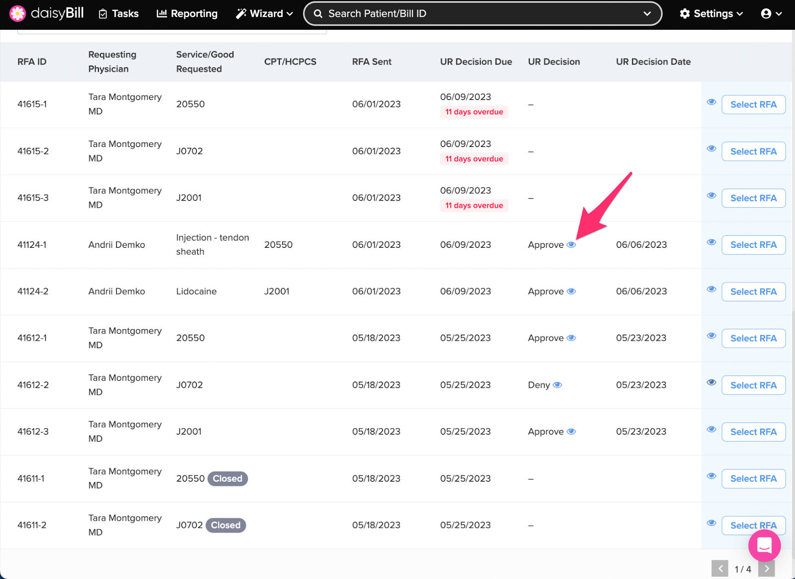This screenshot has width=795, height=579.
Task: View RFA 41124-1 via row-end eye icon
Action: (x=712, y=242)
